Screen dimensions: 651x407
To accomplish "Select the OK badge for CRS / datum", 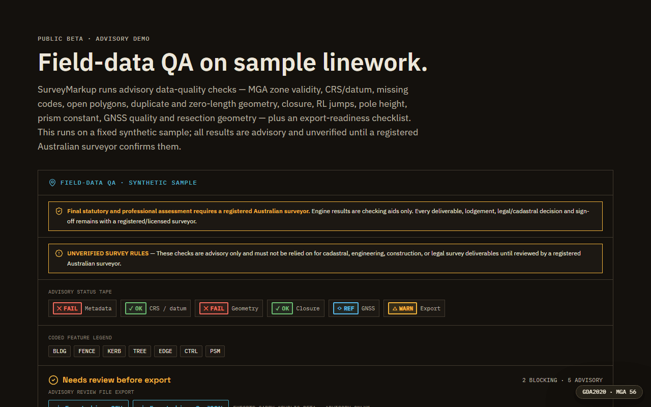I will click(x=136, y=308).
